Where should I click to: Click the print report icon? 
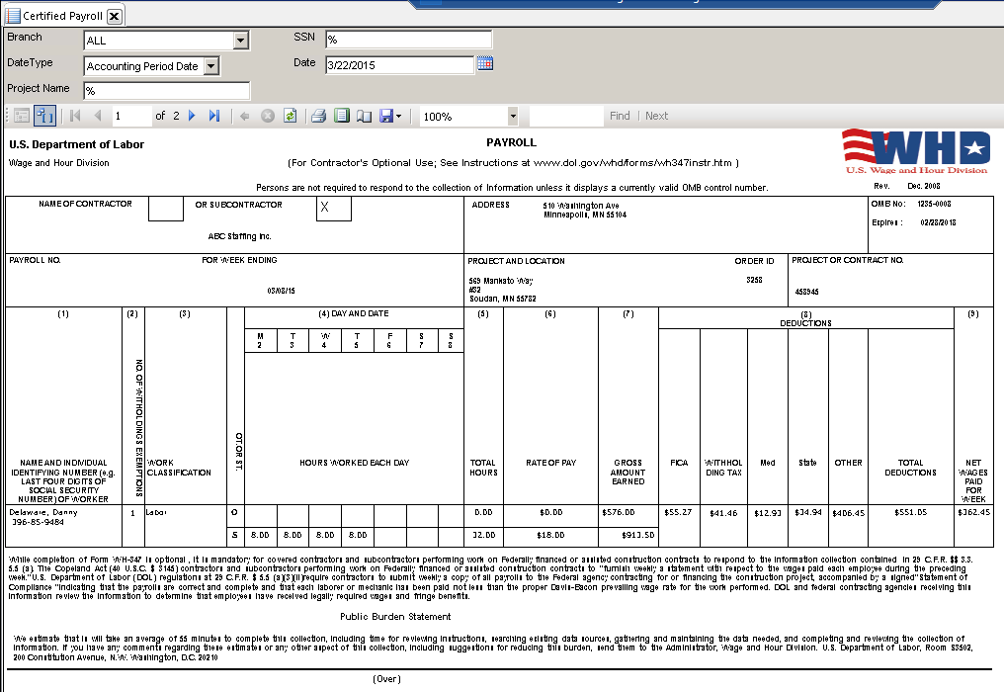pyautogui.click(x=318, y=116)
